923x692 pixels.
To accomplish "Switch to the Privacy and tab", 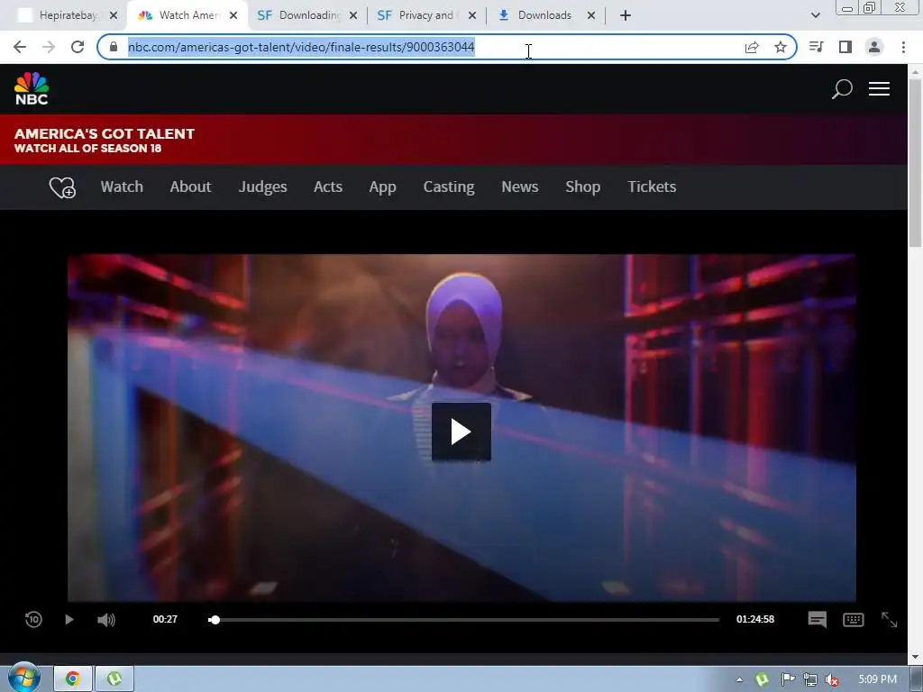I will pyautogui.click(x=425, y=15).
